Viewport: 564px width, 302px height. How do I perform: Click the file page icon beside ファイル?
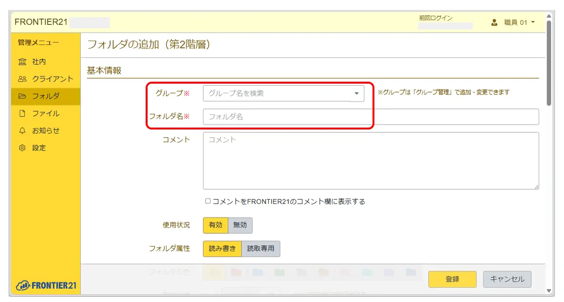pos(22,114)
